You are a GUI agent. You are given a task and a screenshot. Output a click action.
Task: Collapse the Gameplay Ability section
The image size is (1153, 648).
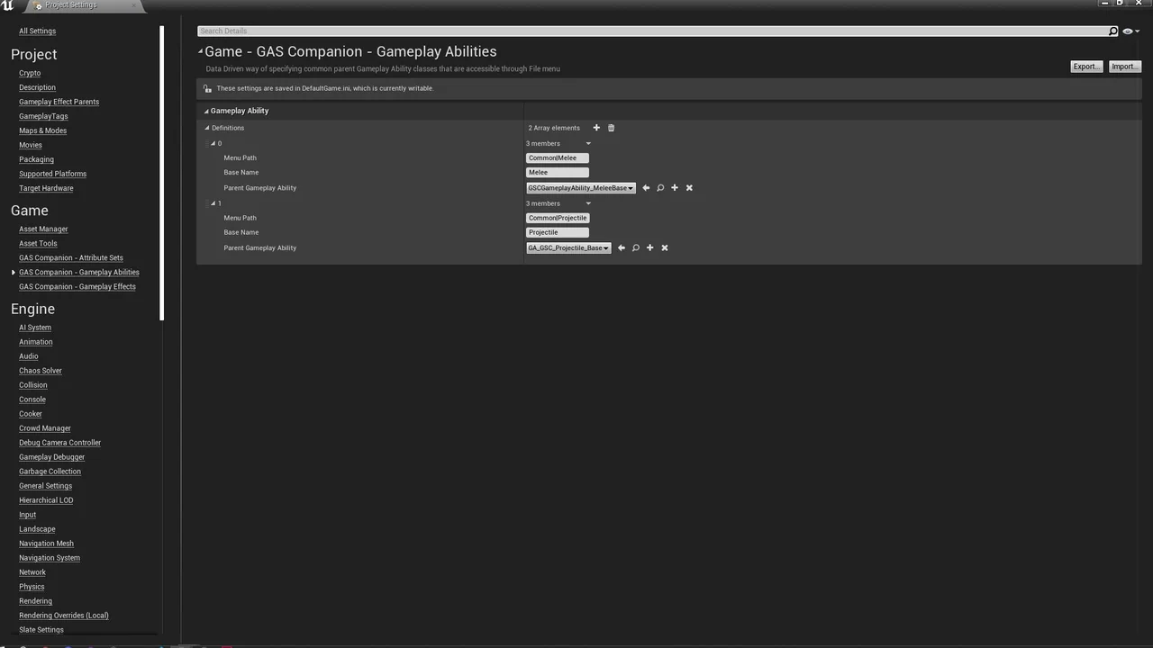pos(206,111)
